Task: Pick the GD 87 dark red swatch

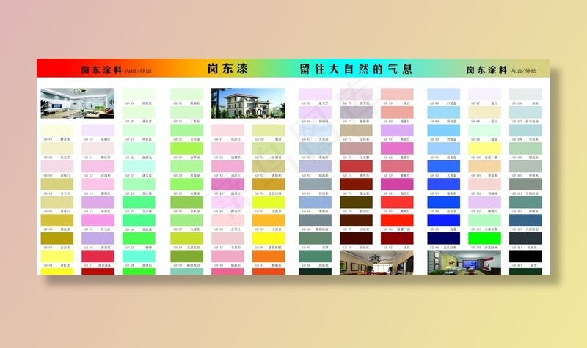Action: (397, 238)
